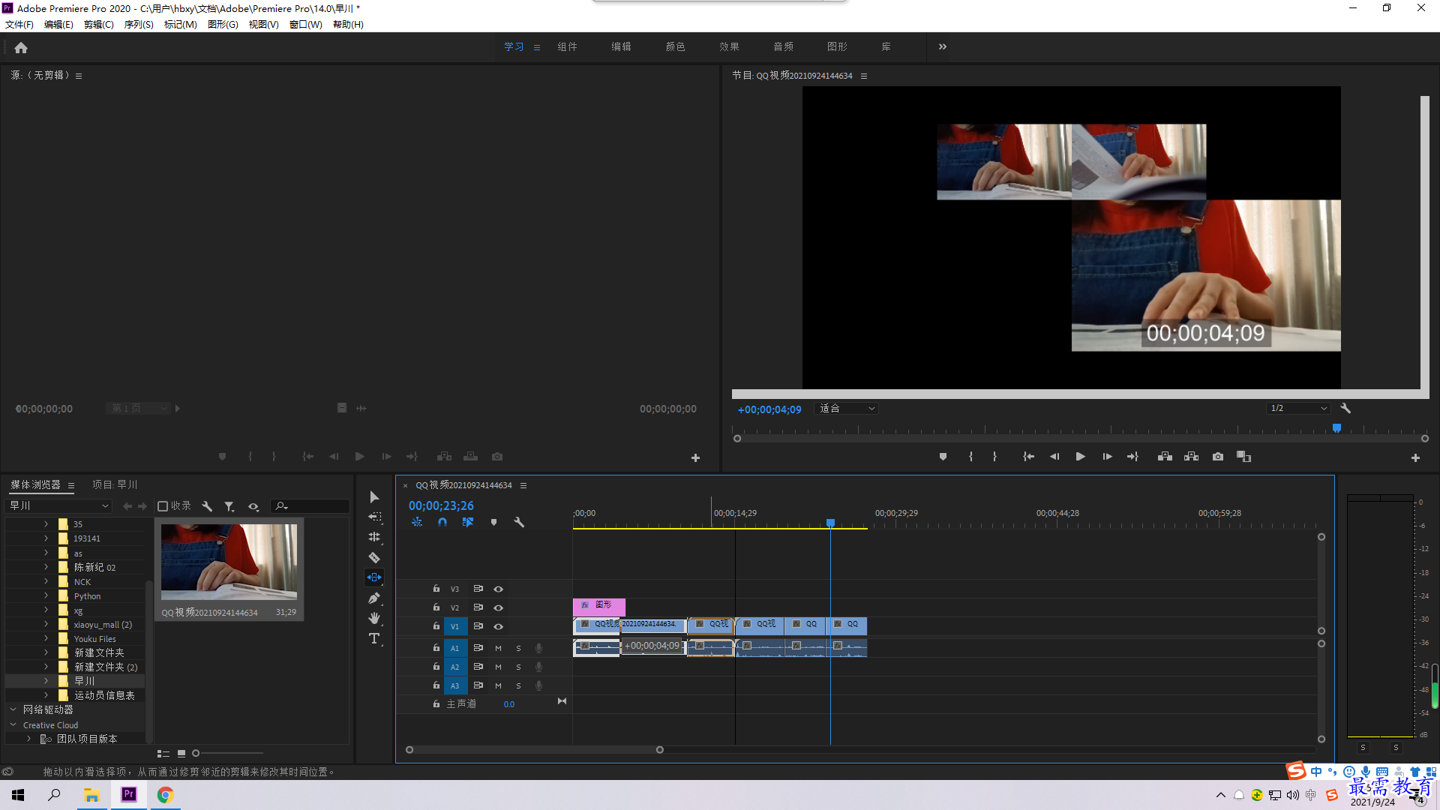Add marker in program monitor

tap(943, 457)
